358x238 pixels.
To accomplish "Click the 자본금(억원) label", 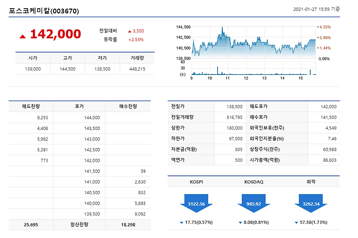I will click(184, 149).
